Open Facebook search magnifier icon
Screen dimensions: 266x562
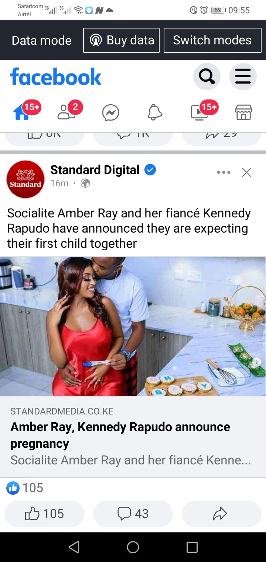(x=207, y=77)
